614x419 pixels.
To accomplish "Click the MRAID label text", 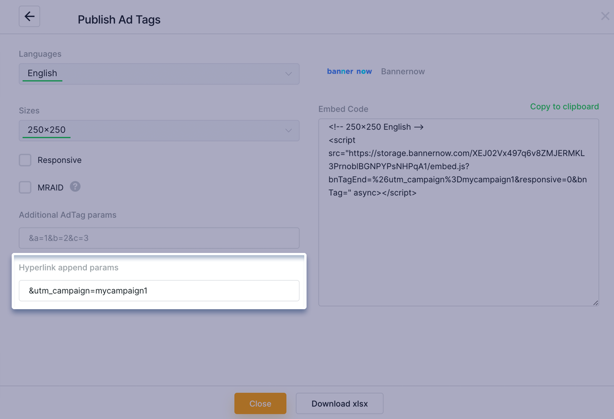I will click(x=50, y=188).
